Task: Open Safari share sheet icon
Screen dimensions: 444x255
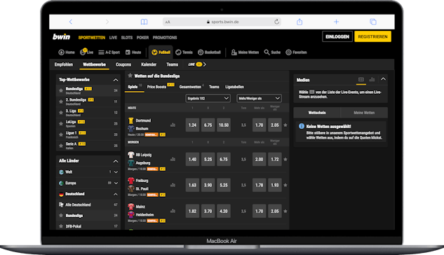Action: [300, 22]
